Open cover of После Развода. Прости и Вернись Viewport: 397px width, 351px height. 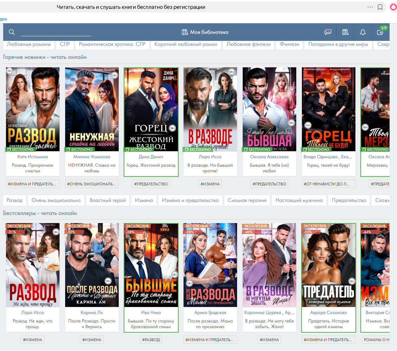(92, 265)
